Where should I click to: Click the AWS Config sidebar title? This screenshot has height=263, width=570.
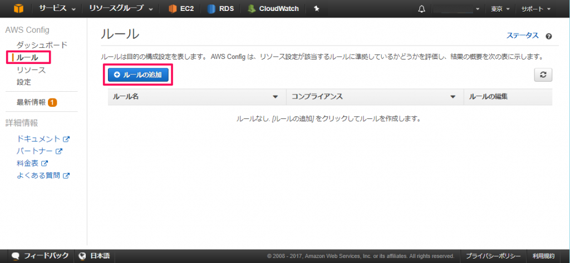pyautogui.click(x=27, y=30)
